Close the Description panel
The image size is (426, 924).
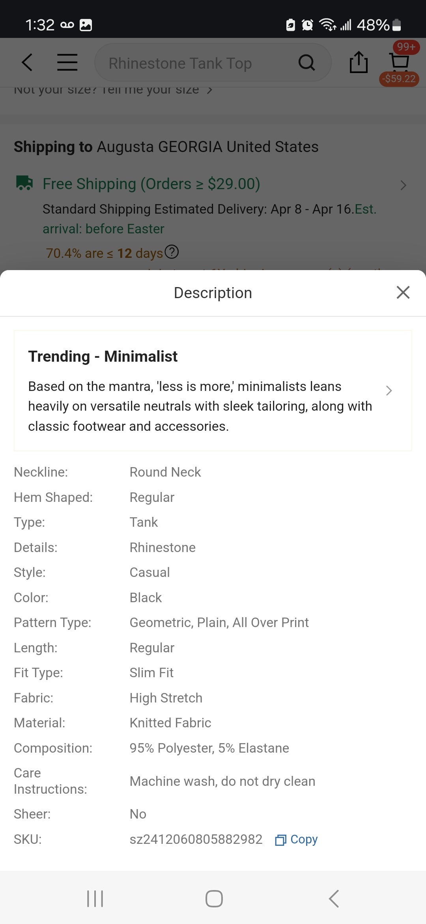(x=403, y=293)
